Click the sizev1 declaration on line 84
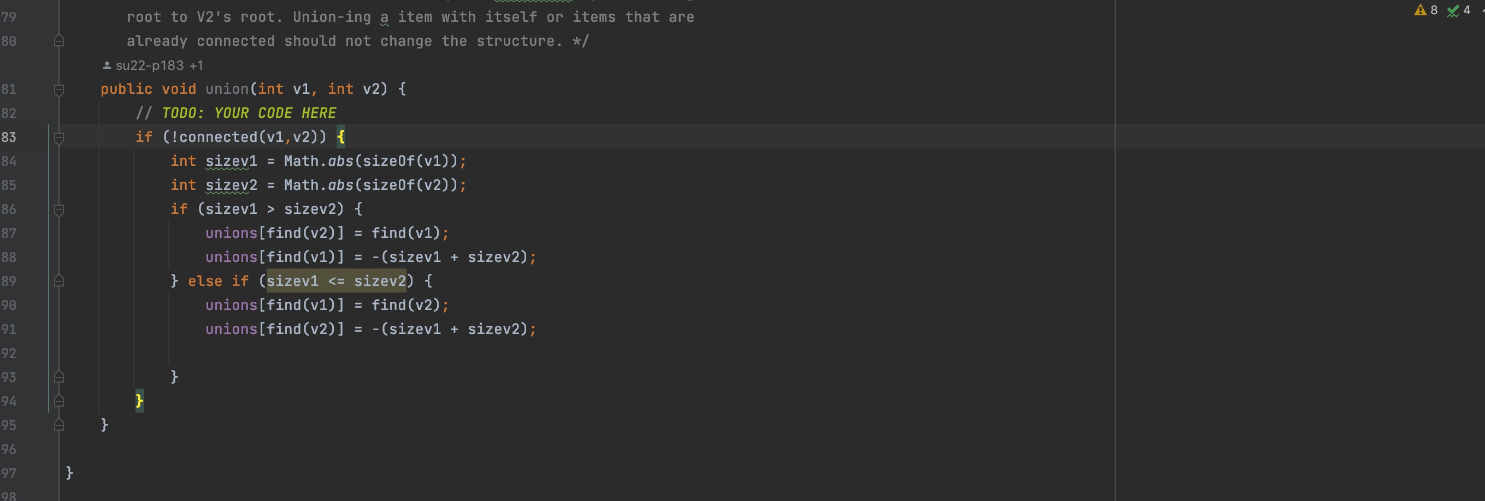The image size is (1485, 501). point(231,161)
